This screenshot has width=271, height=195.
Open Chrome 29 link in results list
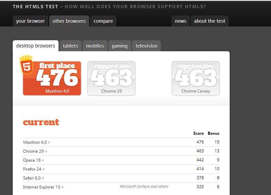[x=35, y=151]
